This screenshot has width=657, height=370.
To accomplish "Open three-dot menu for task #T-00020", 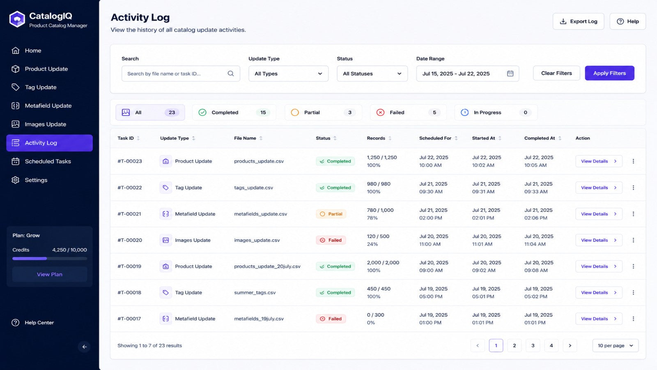I will coord(633,240).
